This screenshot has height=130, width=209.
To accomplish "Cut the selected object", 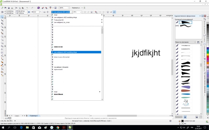I will pos(16,8).
